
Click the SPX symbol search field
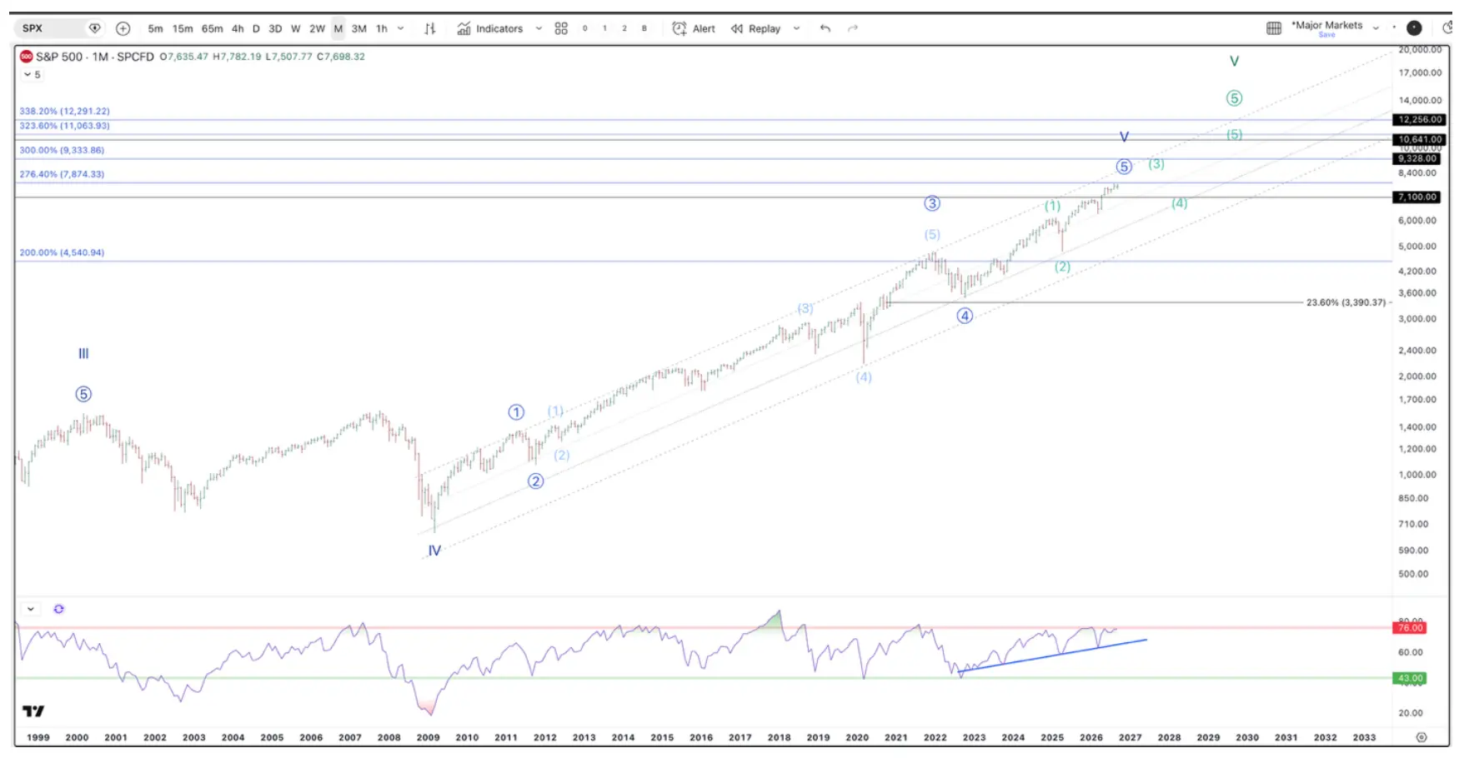(x=50, y=28)
